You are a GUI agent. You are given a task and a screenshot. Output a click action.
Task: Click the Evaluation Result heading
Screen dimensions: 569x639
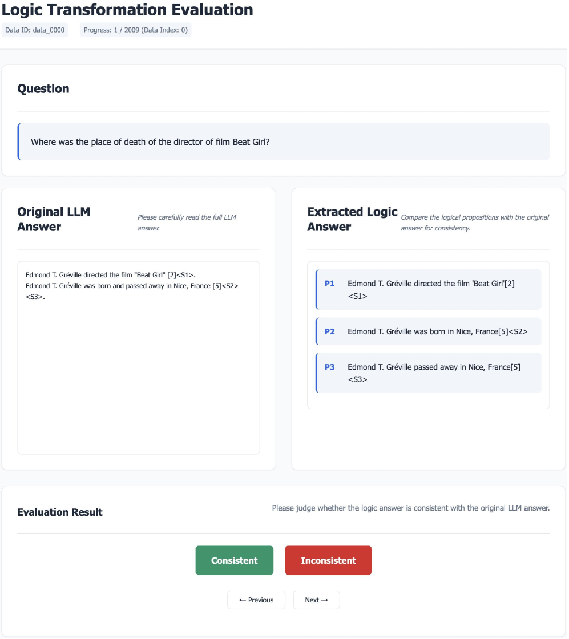coord(60,512)
